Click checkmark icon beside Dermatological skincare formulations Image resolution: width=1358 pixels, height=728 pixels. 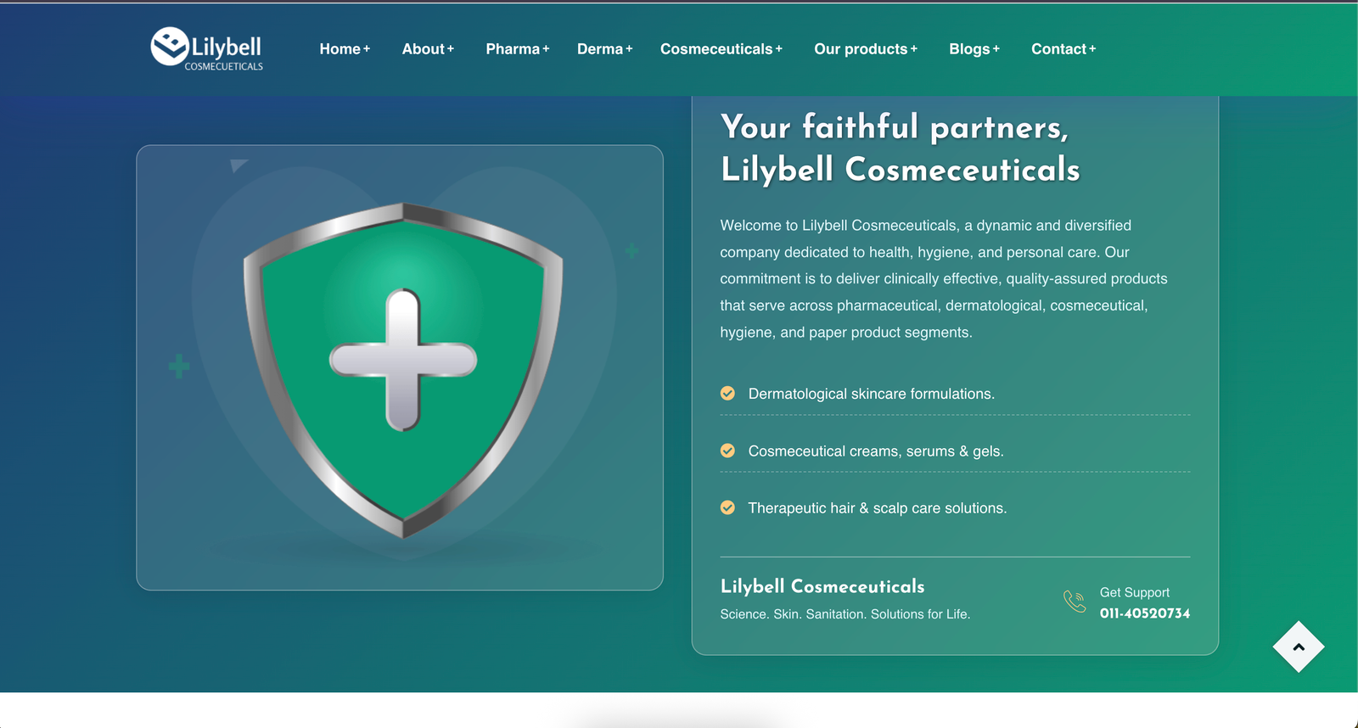click(727, 393)
